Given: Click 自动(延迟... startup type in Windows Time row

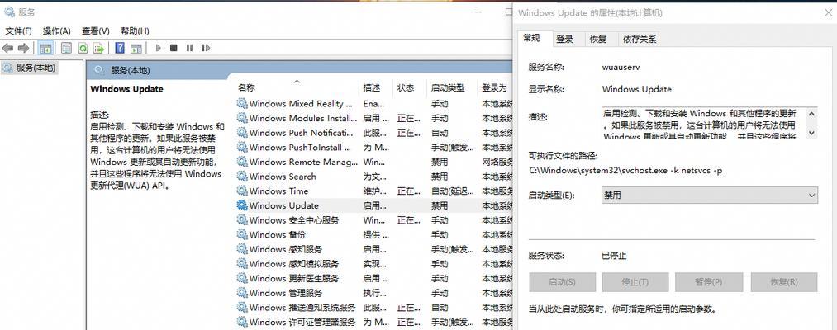Looking at the screenshot, I should pos(452,191).
